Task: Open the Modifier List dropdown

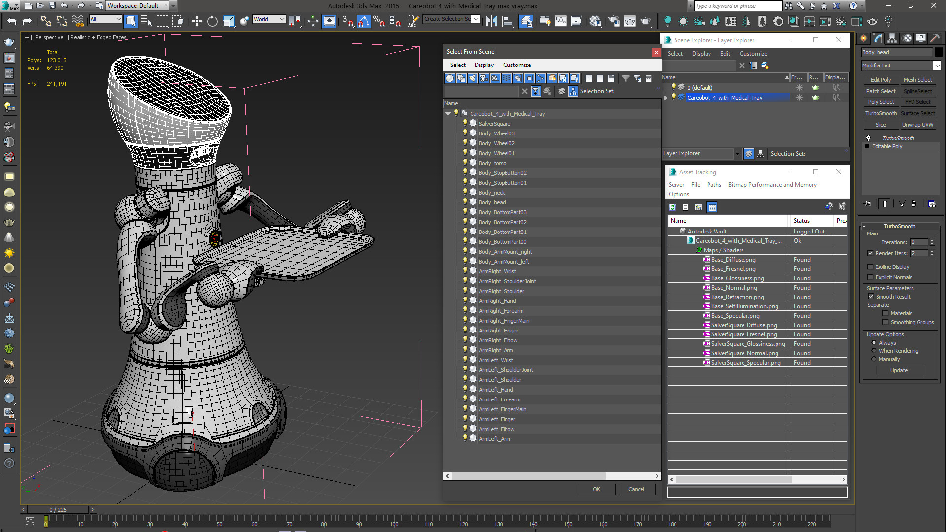Action: [x=937, y=66]
